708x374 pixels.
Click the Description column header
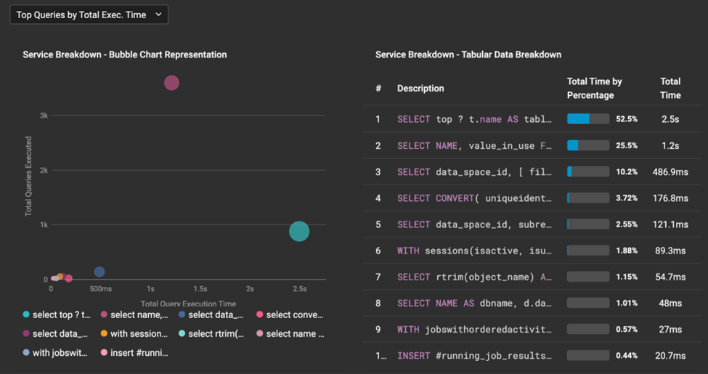420,89
